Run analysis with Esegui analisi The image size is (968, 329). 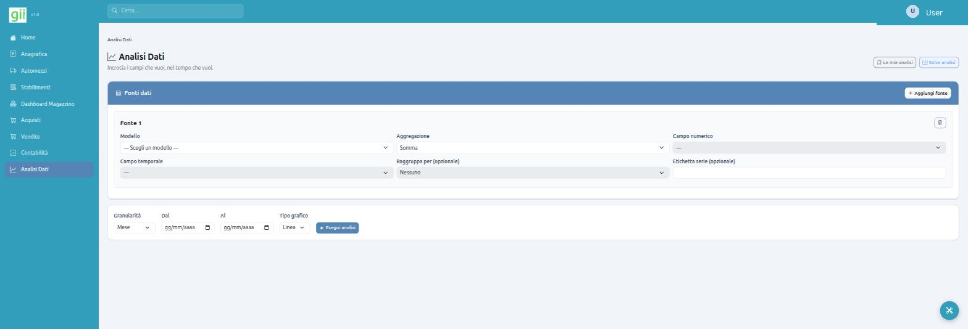coord(337,227)
